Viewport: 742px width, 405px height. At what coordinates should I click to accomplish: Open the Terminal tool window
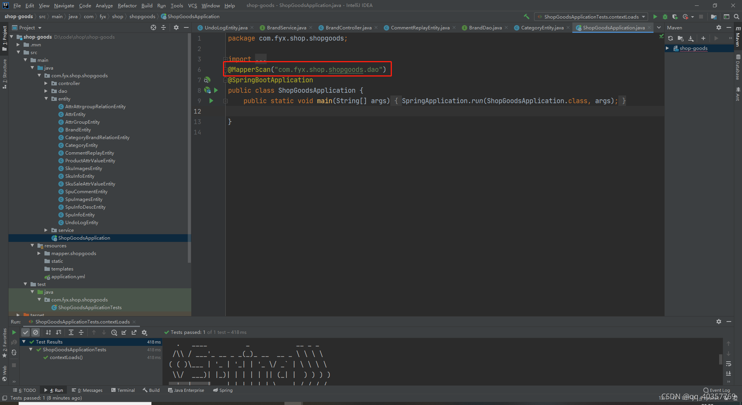[x=123, y=390]
